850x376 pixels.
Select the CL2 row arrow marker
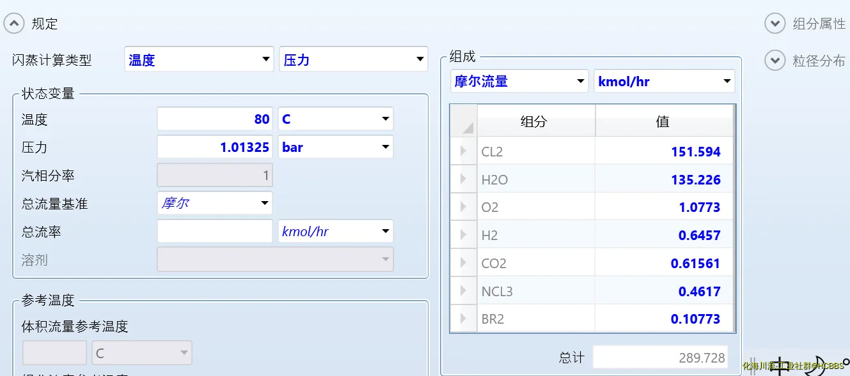464,152
